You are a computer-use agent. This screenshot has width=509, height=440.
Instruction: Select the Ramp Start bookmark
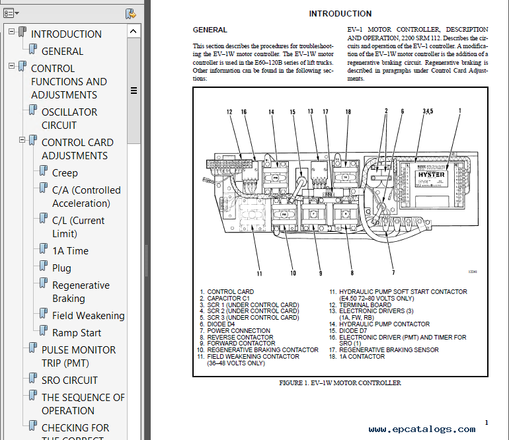(77, 333)
